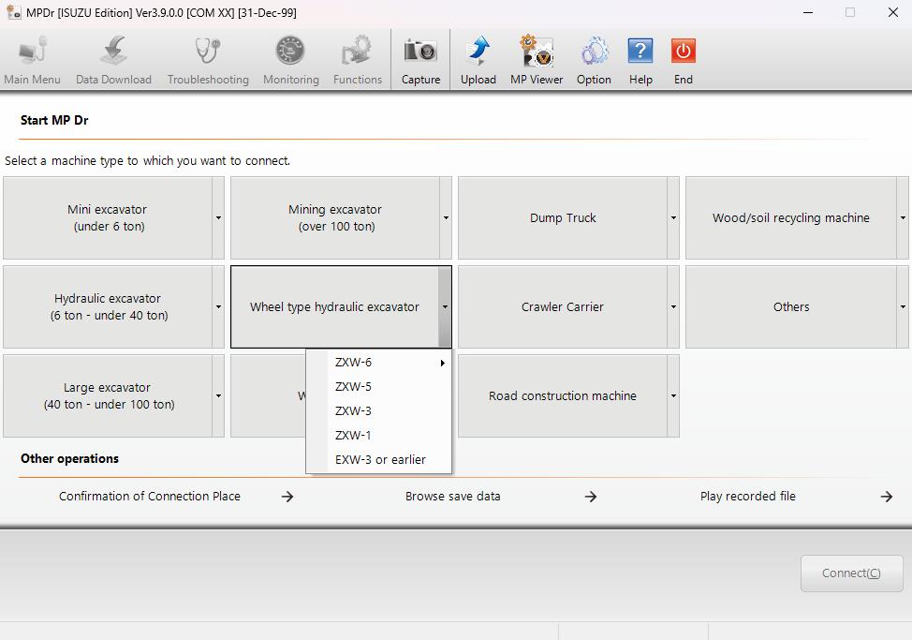Expand the Dump Truck dropdown arrow
This screenshot has height=640, width=912.
pyautogui.click(x=673, y=217)
